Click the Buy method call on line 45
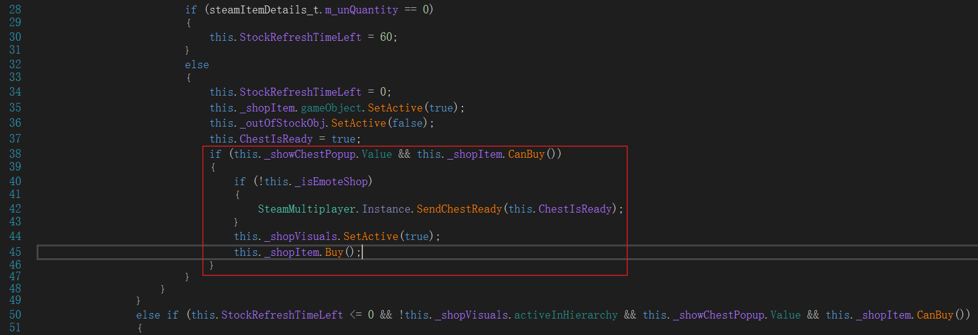The image size is (978, 335). (x=334, y=252)
